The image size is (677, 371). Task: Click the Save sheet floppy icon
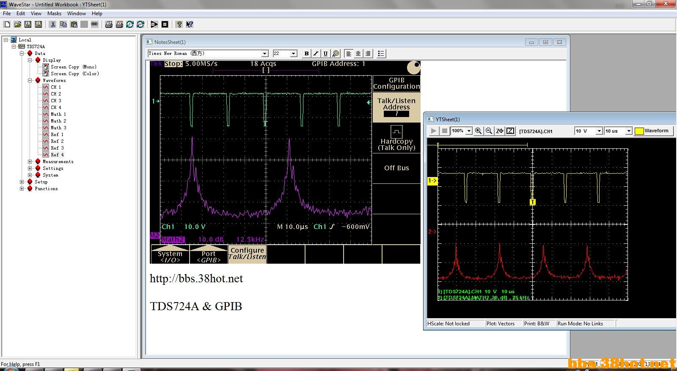coord(28,25)
